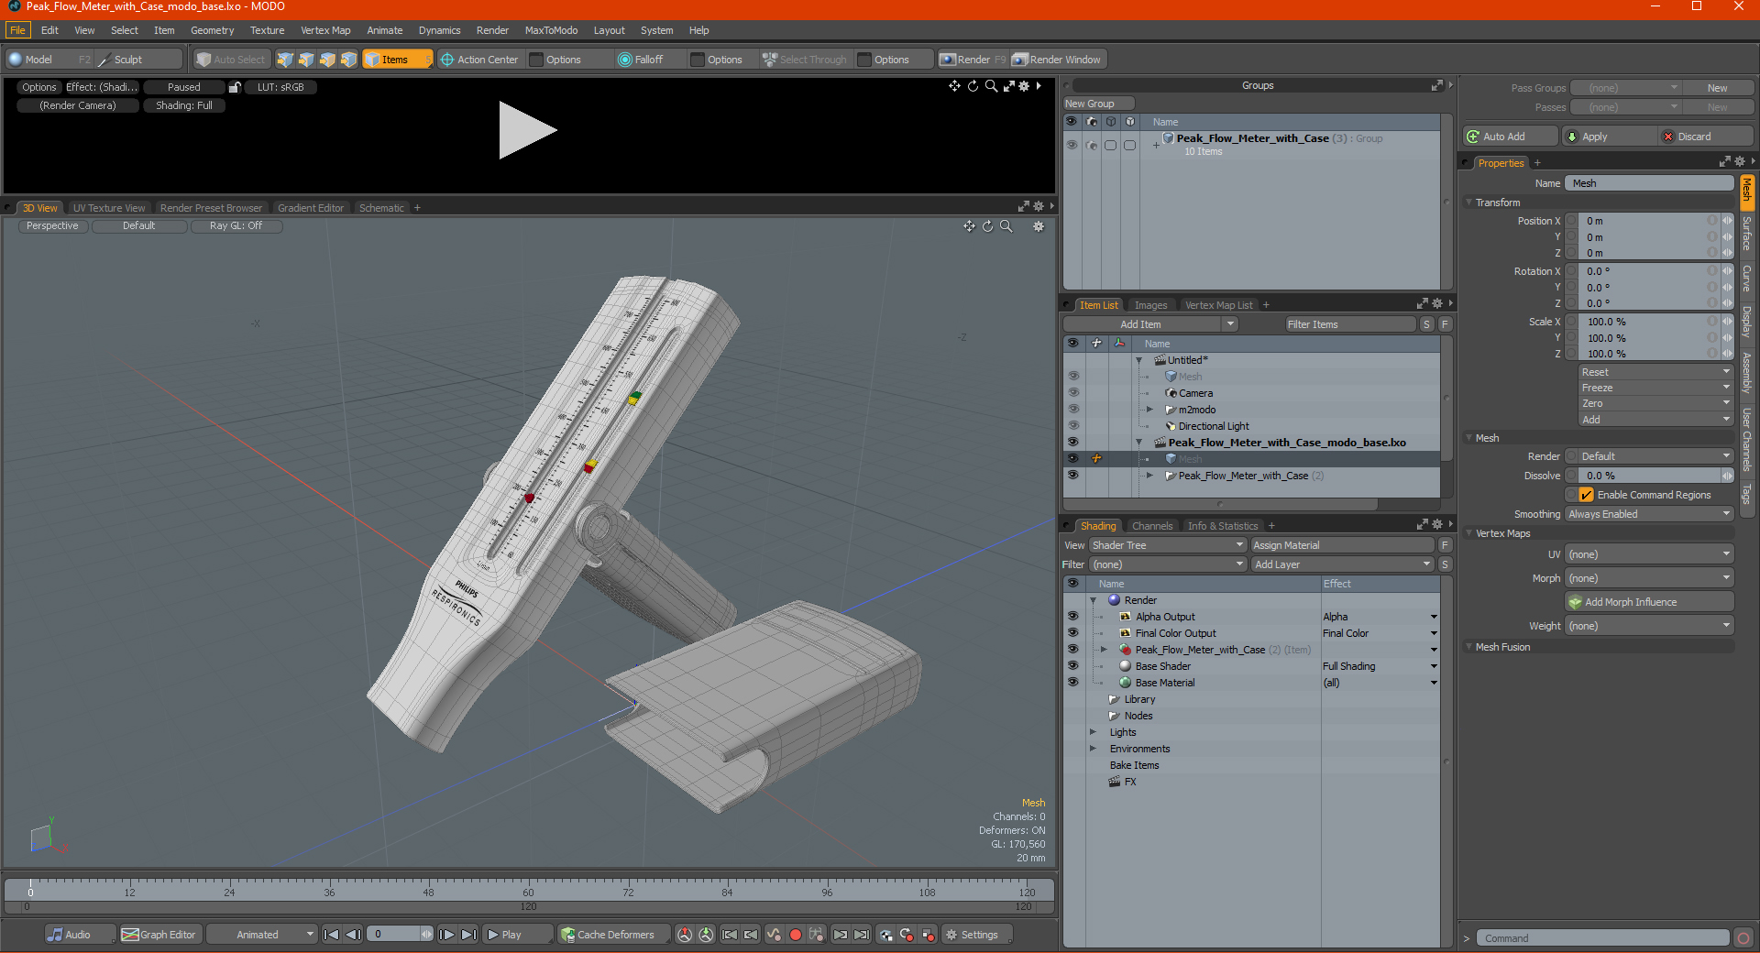Open the Render Default dropdown in Mesh
This screenshot has height=953, width=1760.
tap(1655, 456)
